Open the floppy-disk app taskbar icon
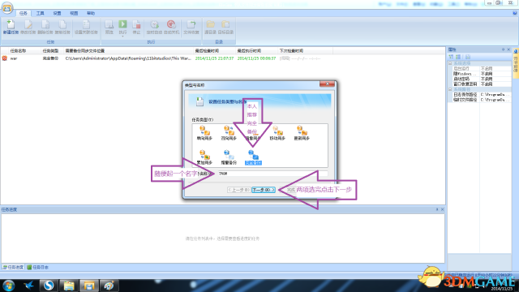 [88, 286]
